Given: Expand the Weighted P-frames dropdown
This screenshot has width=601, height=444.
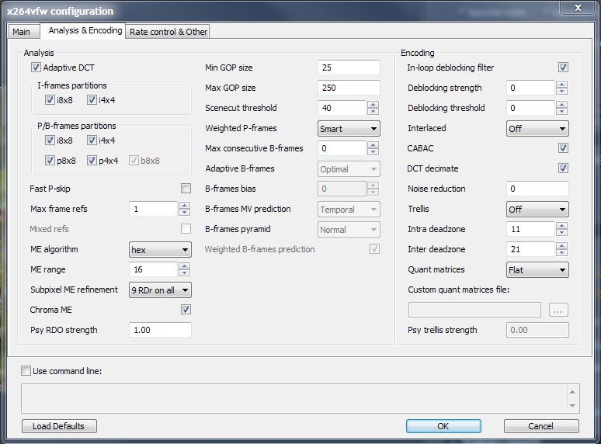Looking at the screenshot, I should click(x=349, y=128).
